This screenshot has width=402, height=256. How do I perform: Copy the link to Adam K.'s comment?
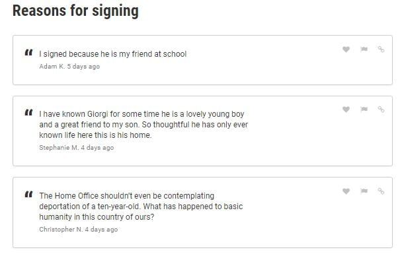(381, 49)
